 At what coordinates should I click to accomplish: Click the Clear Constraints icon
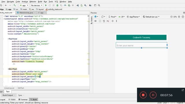pyautogui.click(x=104, y=21)
